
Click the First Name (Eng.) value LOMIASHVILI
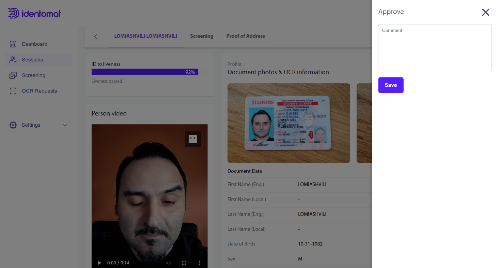tap(312, 184)
